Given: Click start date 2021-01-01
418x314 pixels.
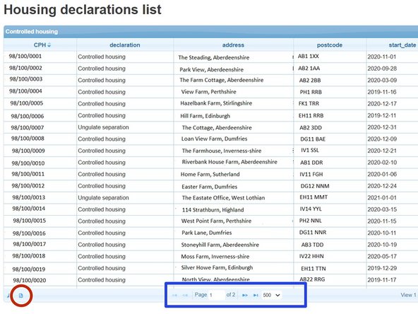Looking at the screenshot, I should pyautogui.click(x=382, y=198).
